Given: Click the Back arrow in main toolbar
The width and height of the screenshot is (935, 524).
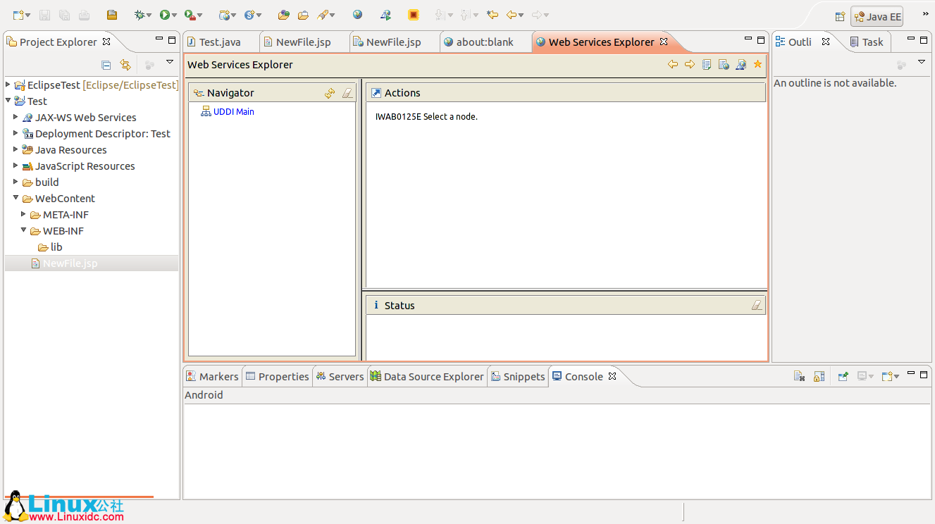Looking at the screenshot, I should coord(512,15).
